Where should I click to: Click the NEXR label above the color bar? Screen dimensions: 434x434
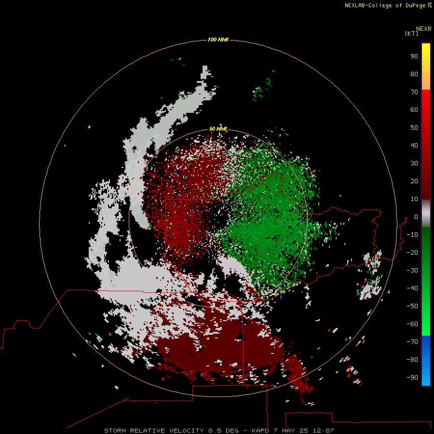(x=423, y=29)
